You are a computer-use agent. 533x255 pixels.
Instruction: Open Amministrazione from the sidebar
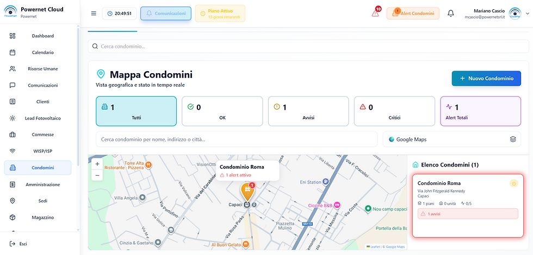tap(38, 184)
